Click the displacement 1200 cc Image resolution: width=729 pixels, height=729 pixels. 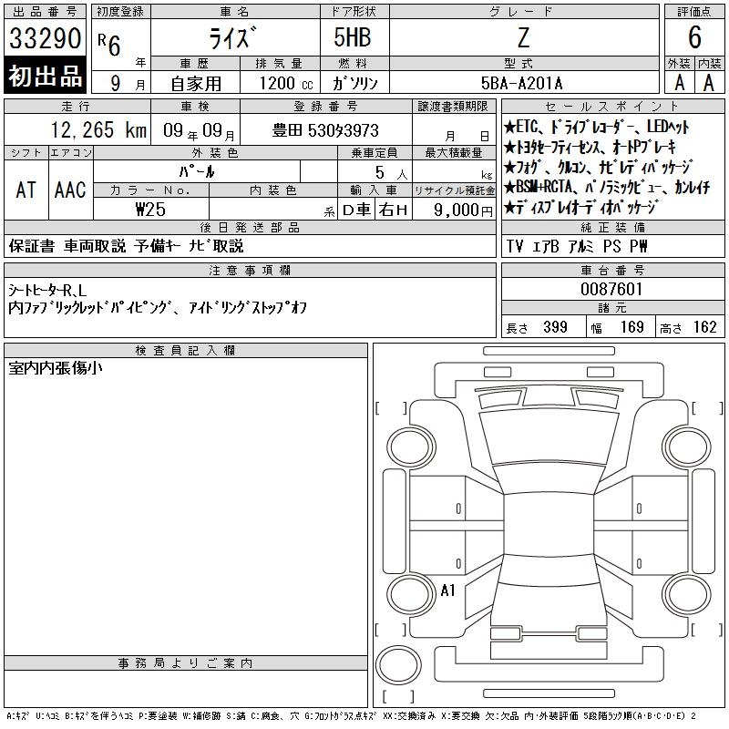286,83
